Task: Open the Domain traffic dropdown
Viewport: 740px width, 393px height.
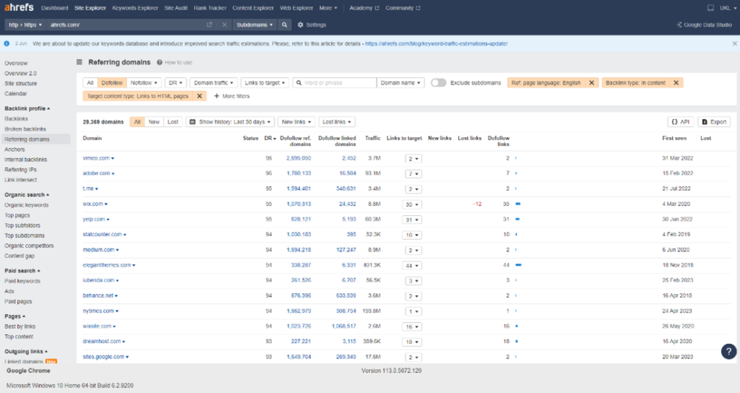Action: (213, 82)
